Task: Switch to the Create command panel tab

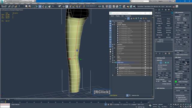Action: click(x=156, y=10)
